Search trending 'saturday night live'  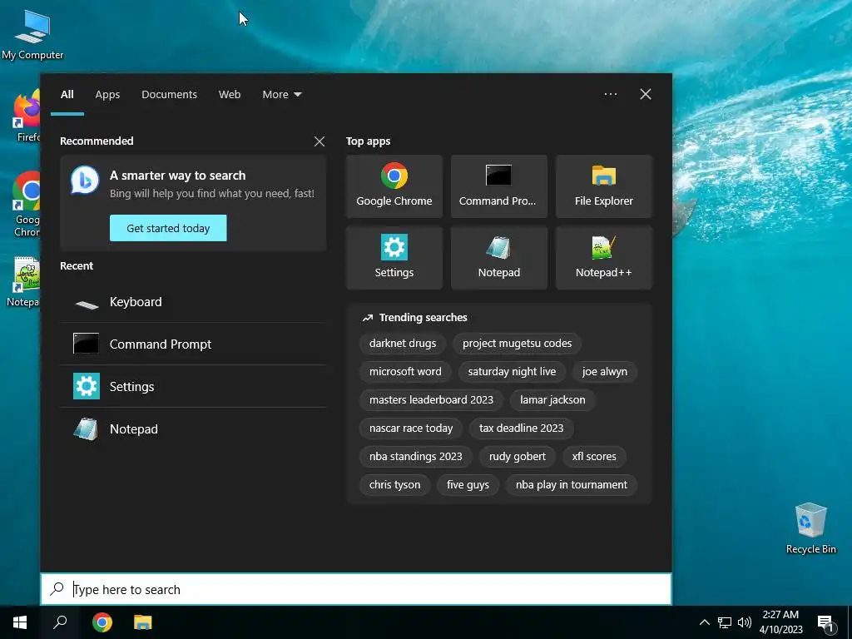(512, 372)
